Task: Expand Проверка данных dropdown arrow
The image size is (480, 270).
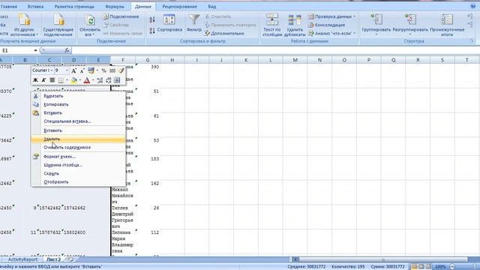Action: [x=355, y=16]
